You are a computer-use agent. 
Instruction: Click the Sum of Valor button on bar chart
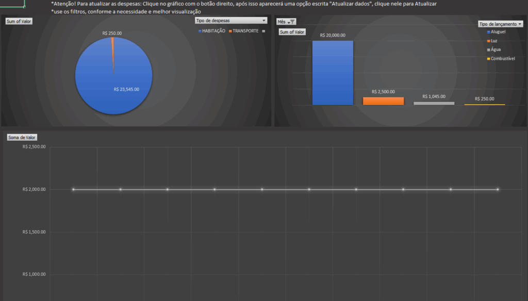pyautogui.click(x=292, y=32)
